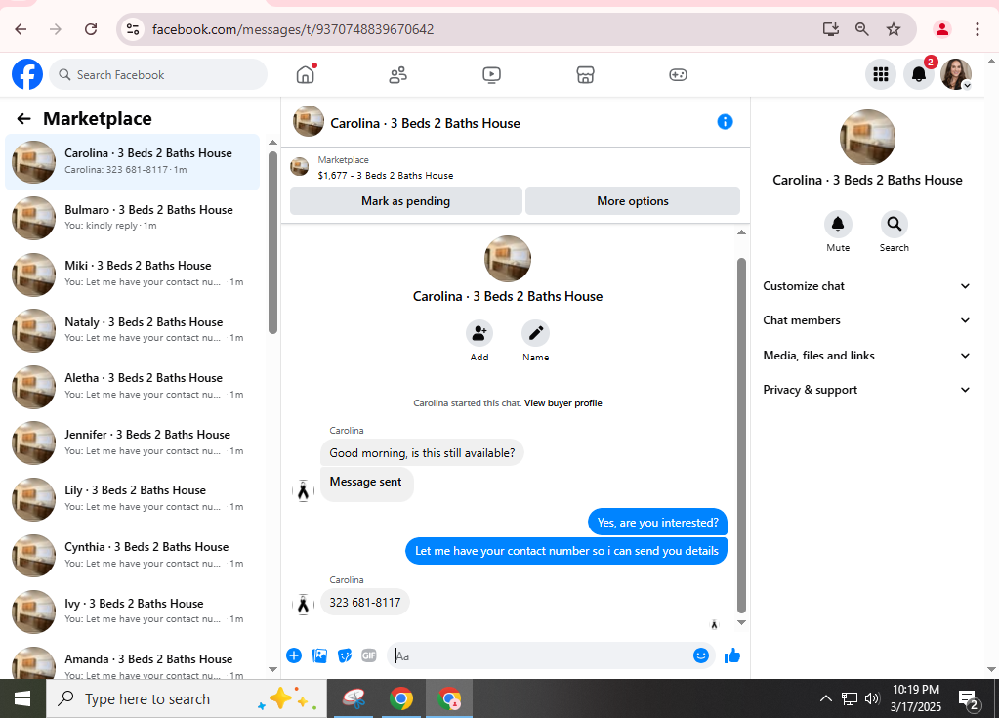Open the account profile picture menu
This screenshot has height=718, width=999.
pyautogui.click(x=956, y=74)
